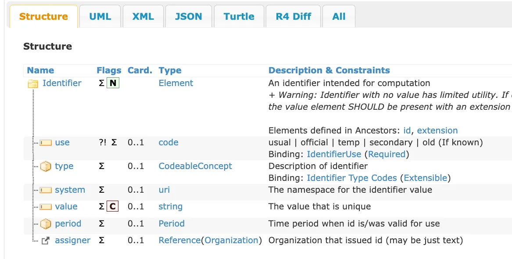
Task: Open the JSON tab
Action: [188, 16]
